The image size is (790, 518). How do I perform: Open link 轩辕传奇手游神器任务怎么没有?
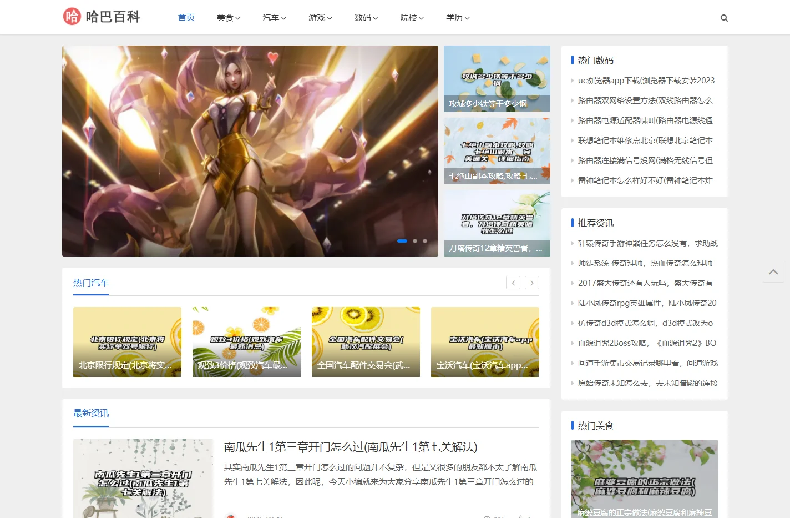648,243
